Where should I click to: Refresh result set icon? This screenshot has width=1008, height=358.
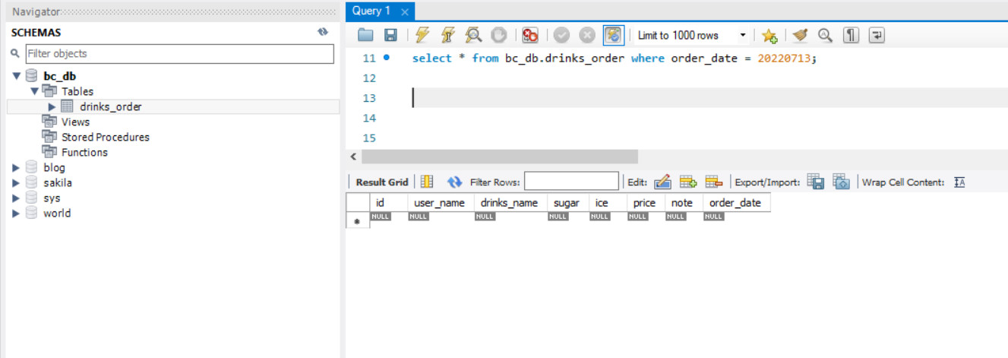(455, 182)
